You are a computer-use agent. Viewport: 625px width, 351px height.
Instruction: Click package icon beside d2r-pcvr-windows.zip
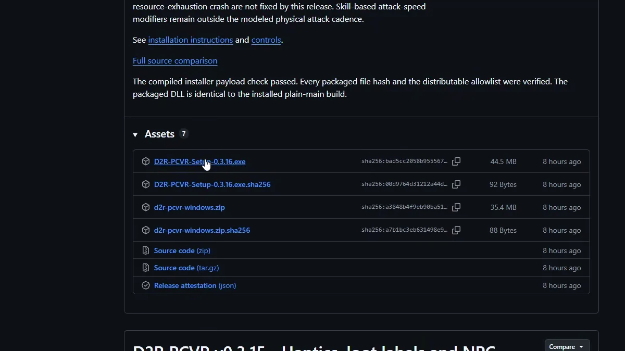(x=146, y=207)
